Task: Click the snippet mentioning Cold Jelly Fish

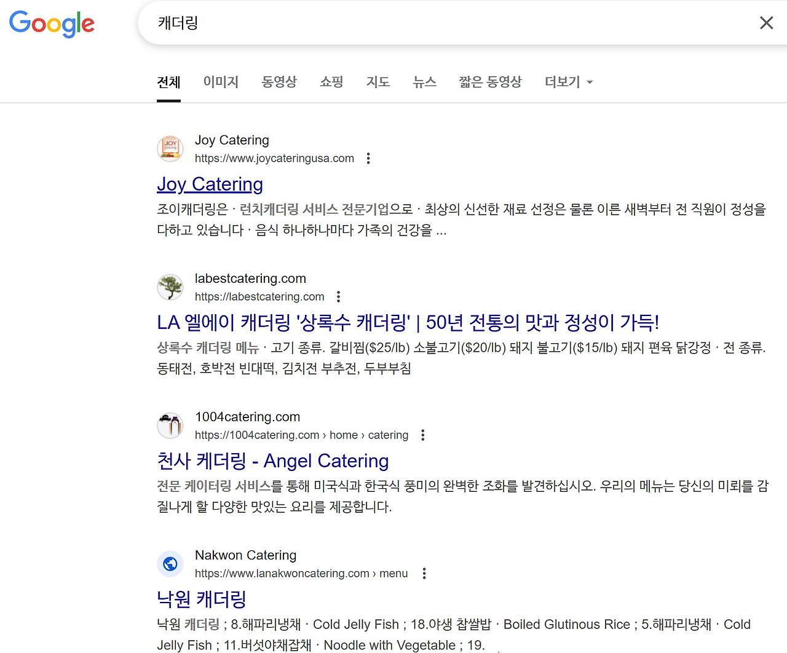Action: (x=454, y=635)
